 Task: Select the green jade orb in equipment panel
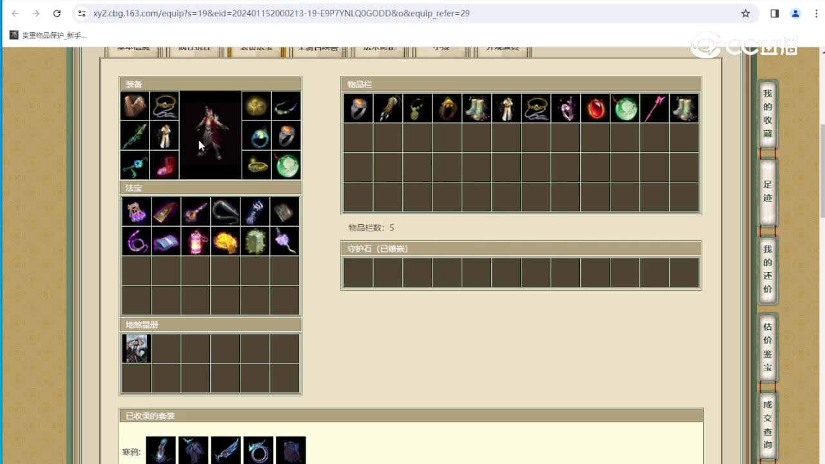(286, 165)
